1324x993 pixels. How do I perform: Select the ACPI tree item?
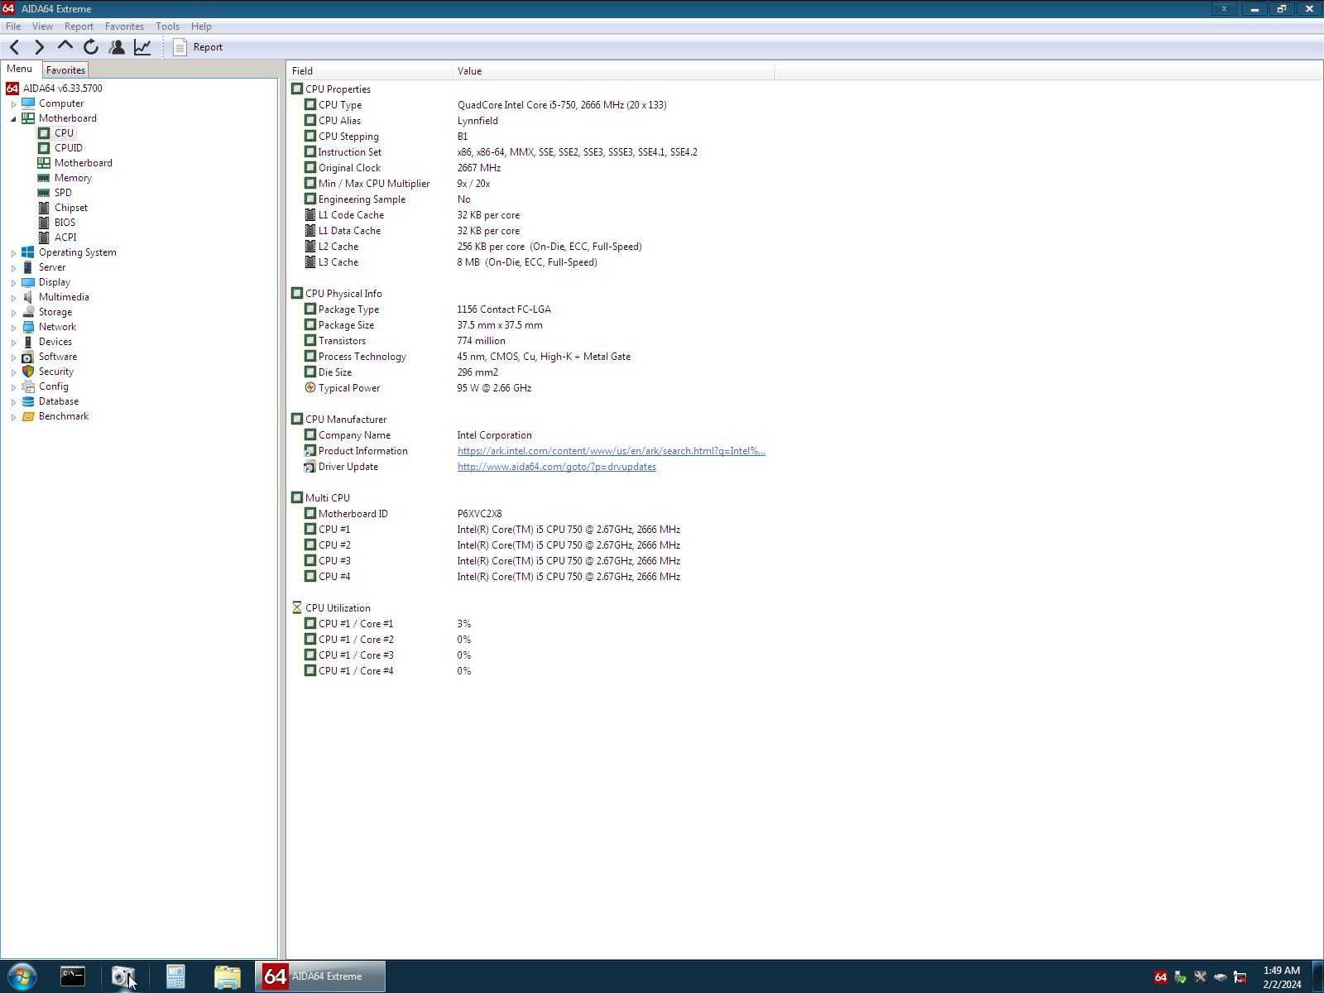pos(65,237)
